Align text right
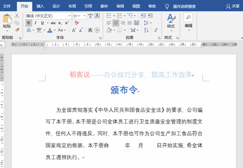 coord(123,23)
